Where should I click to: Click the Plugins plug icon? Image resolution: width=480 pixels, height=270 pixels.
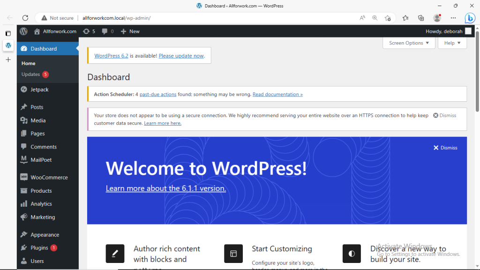coord(24,247)
